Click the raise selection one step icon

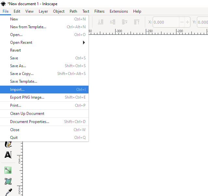coord(125,22)
